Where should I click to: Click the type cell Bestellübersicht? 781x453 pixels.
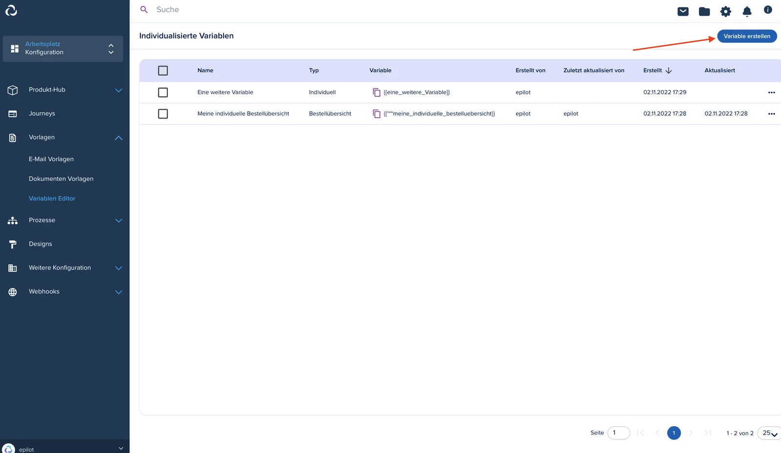click(330, 114)
